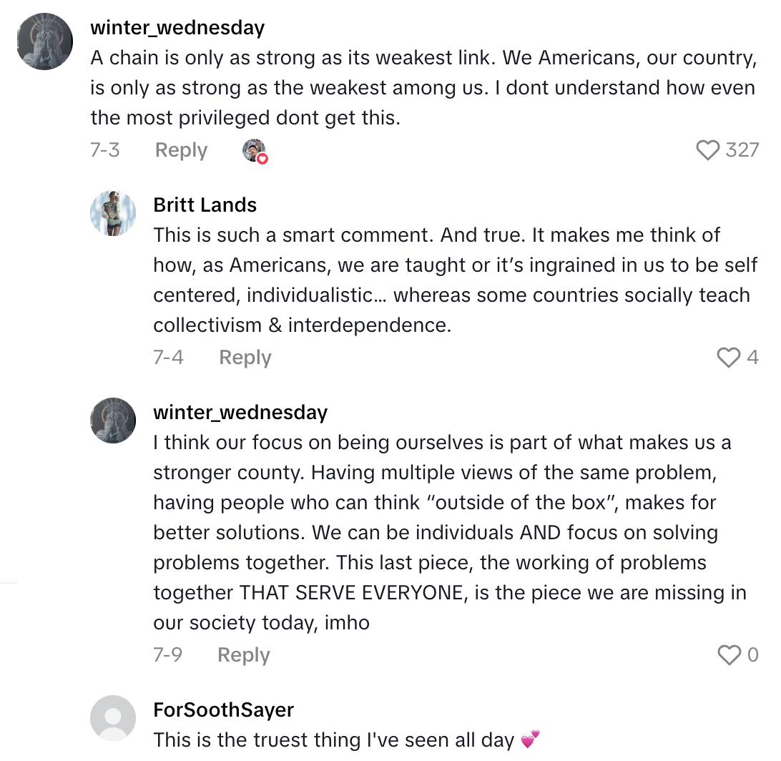This screenshot has width=781, height=761.
Task: Click the 327 like count
Action: (742, 150)
